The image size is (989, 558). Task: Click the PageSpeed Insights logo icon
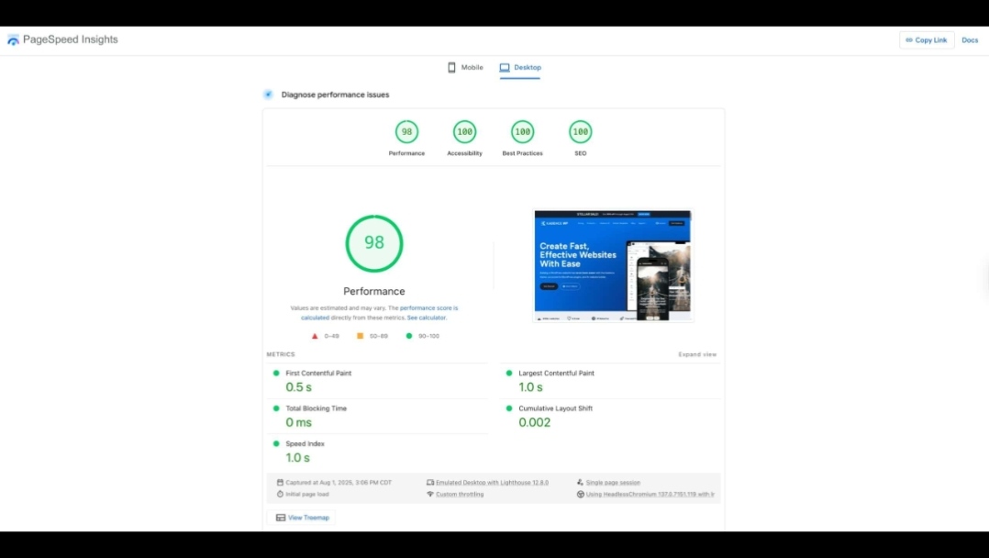pyautogui.click(x=13, y=39)
